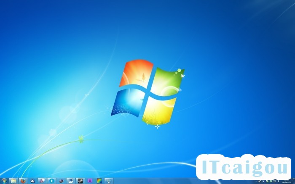The height and width of the screenshot is (184, 295).
Task: Open the purple 'B' taskbar icon
Action: click(x=90, y=181)
